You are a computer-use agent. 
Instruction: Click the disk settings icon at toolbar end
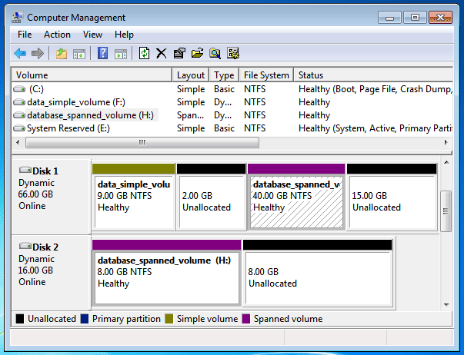click(233, 54)
